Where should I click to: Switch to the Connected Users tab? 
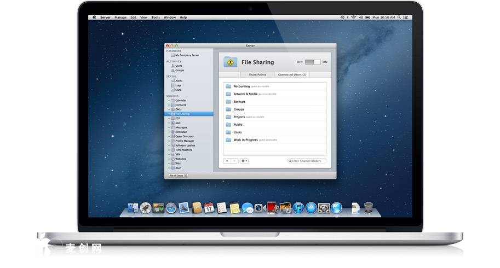[292, 74]
